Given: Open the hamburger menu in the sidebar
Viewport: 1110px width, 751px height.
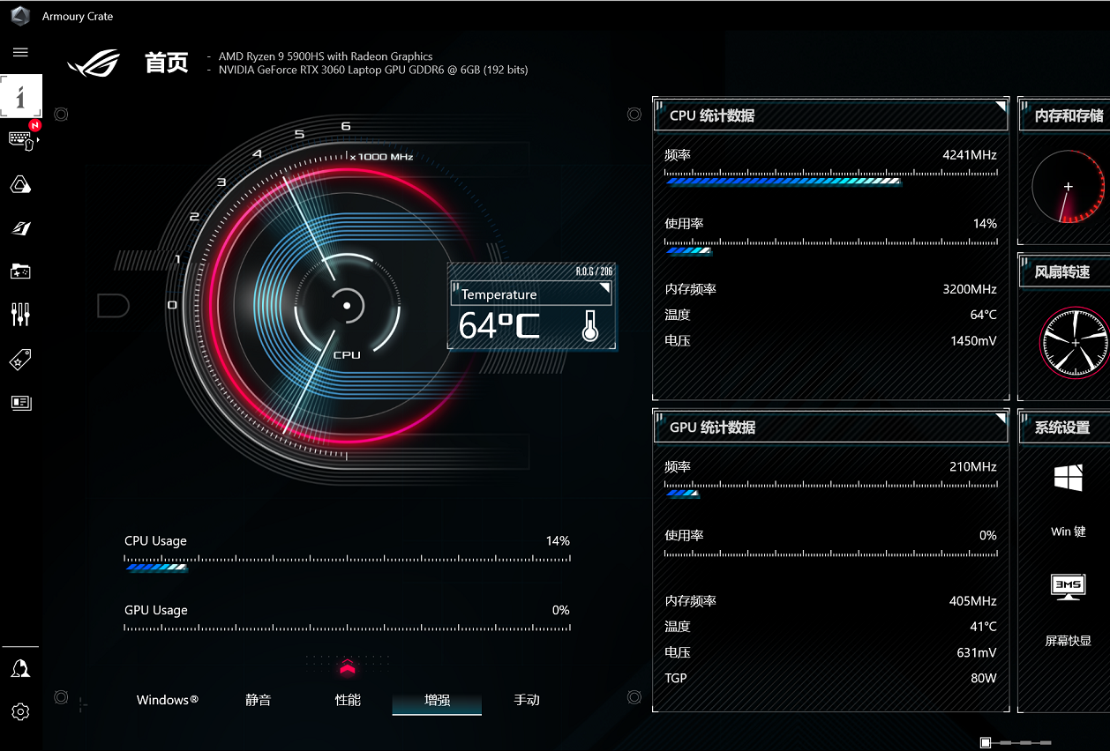Looking at the screenshot, I should [x=20, y=53].
